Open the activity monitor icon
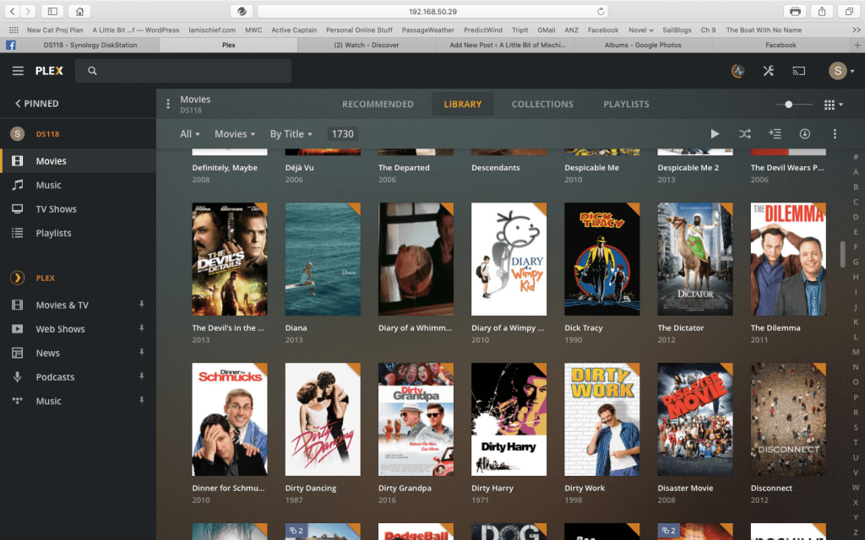 (x=737, y=71)
